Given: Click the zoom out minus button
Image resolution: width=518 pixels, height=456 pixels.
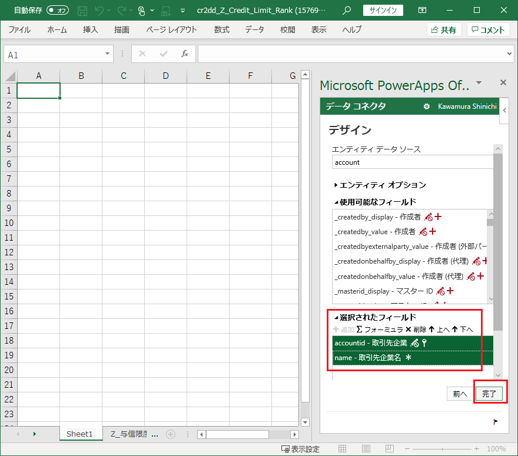Looking at the screenshot, I should (407, 449).
